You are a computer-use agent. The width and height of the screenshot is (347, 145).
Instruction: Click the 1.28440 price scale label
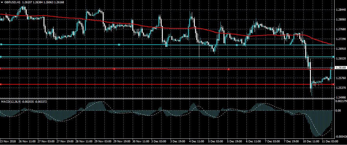(341, 10)
